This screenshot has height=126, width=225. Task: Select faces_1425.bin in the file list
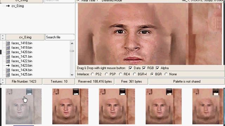click(x=22, y=75)
